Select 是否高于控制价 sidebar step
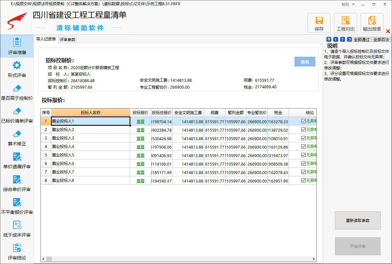 17,92
